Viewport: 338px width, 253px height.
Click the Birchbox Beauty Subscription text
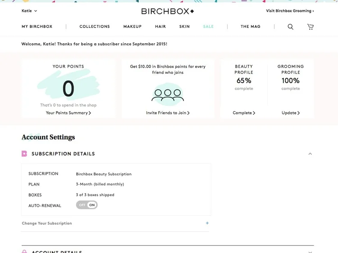[x=104, y=174]
